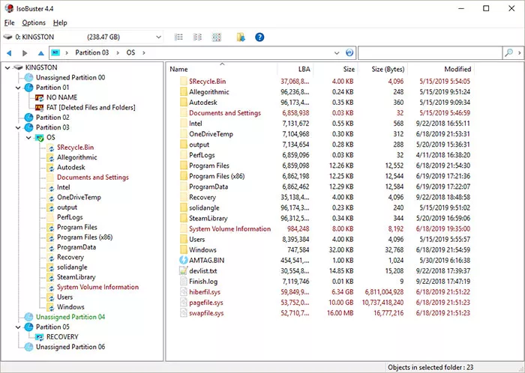The width and height of the screenshot is (525, 373).
Task: Click the details list view toolbar icon
Action: (x=178, y=37)
